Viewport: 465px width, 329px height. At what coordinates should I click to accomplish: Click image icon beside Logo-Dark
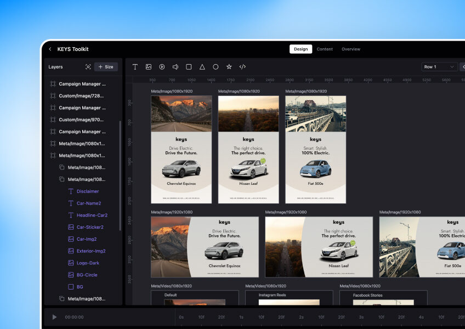click(x=71, y=263)
